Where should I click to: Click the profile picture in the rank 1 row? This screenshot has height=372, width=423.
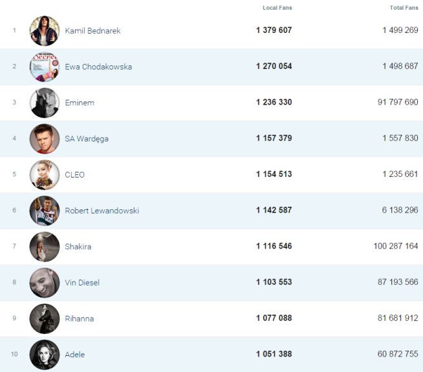44,30
